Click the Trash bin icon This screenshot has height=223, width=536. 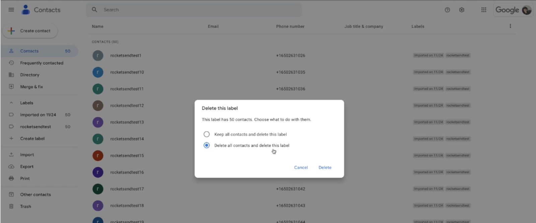[11, 206]
